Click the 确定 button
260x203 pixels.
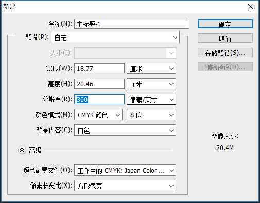pyautogui.click(x=225, y=24)
